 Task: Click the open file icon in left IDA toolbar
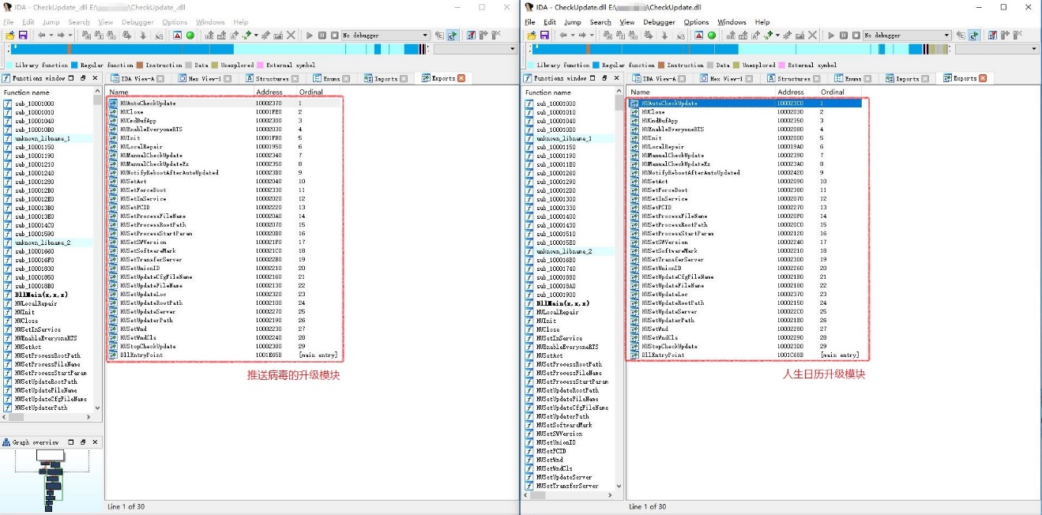(x=9, y=36)
